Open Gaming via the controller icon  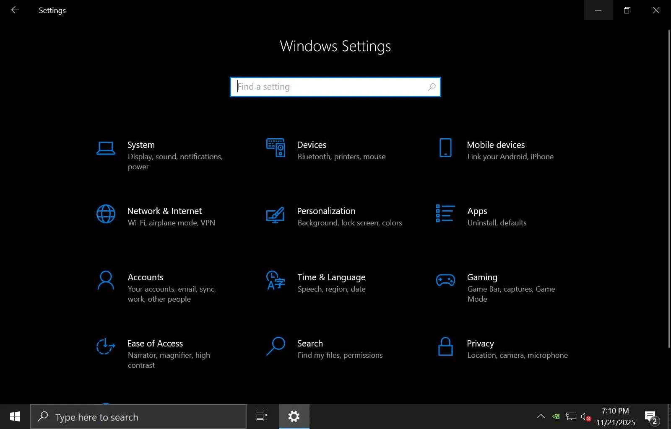pyautogui.click(x=445, y=280)
